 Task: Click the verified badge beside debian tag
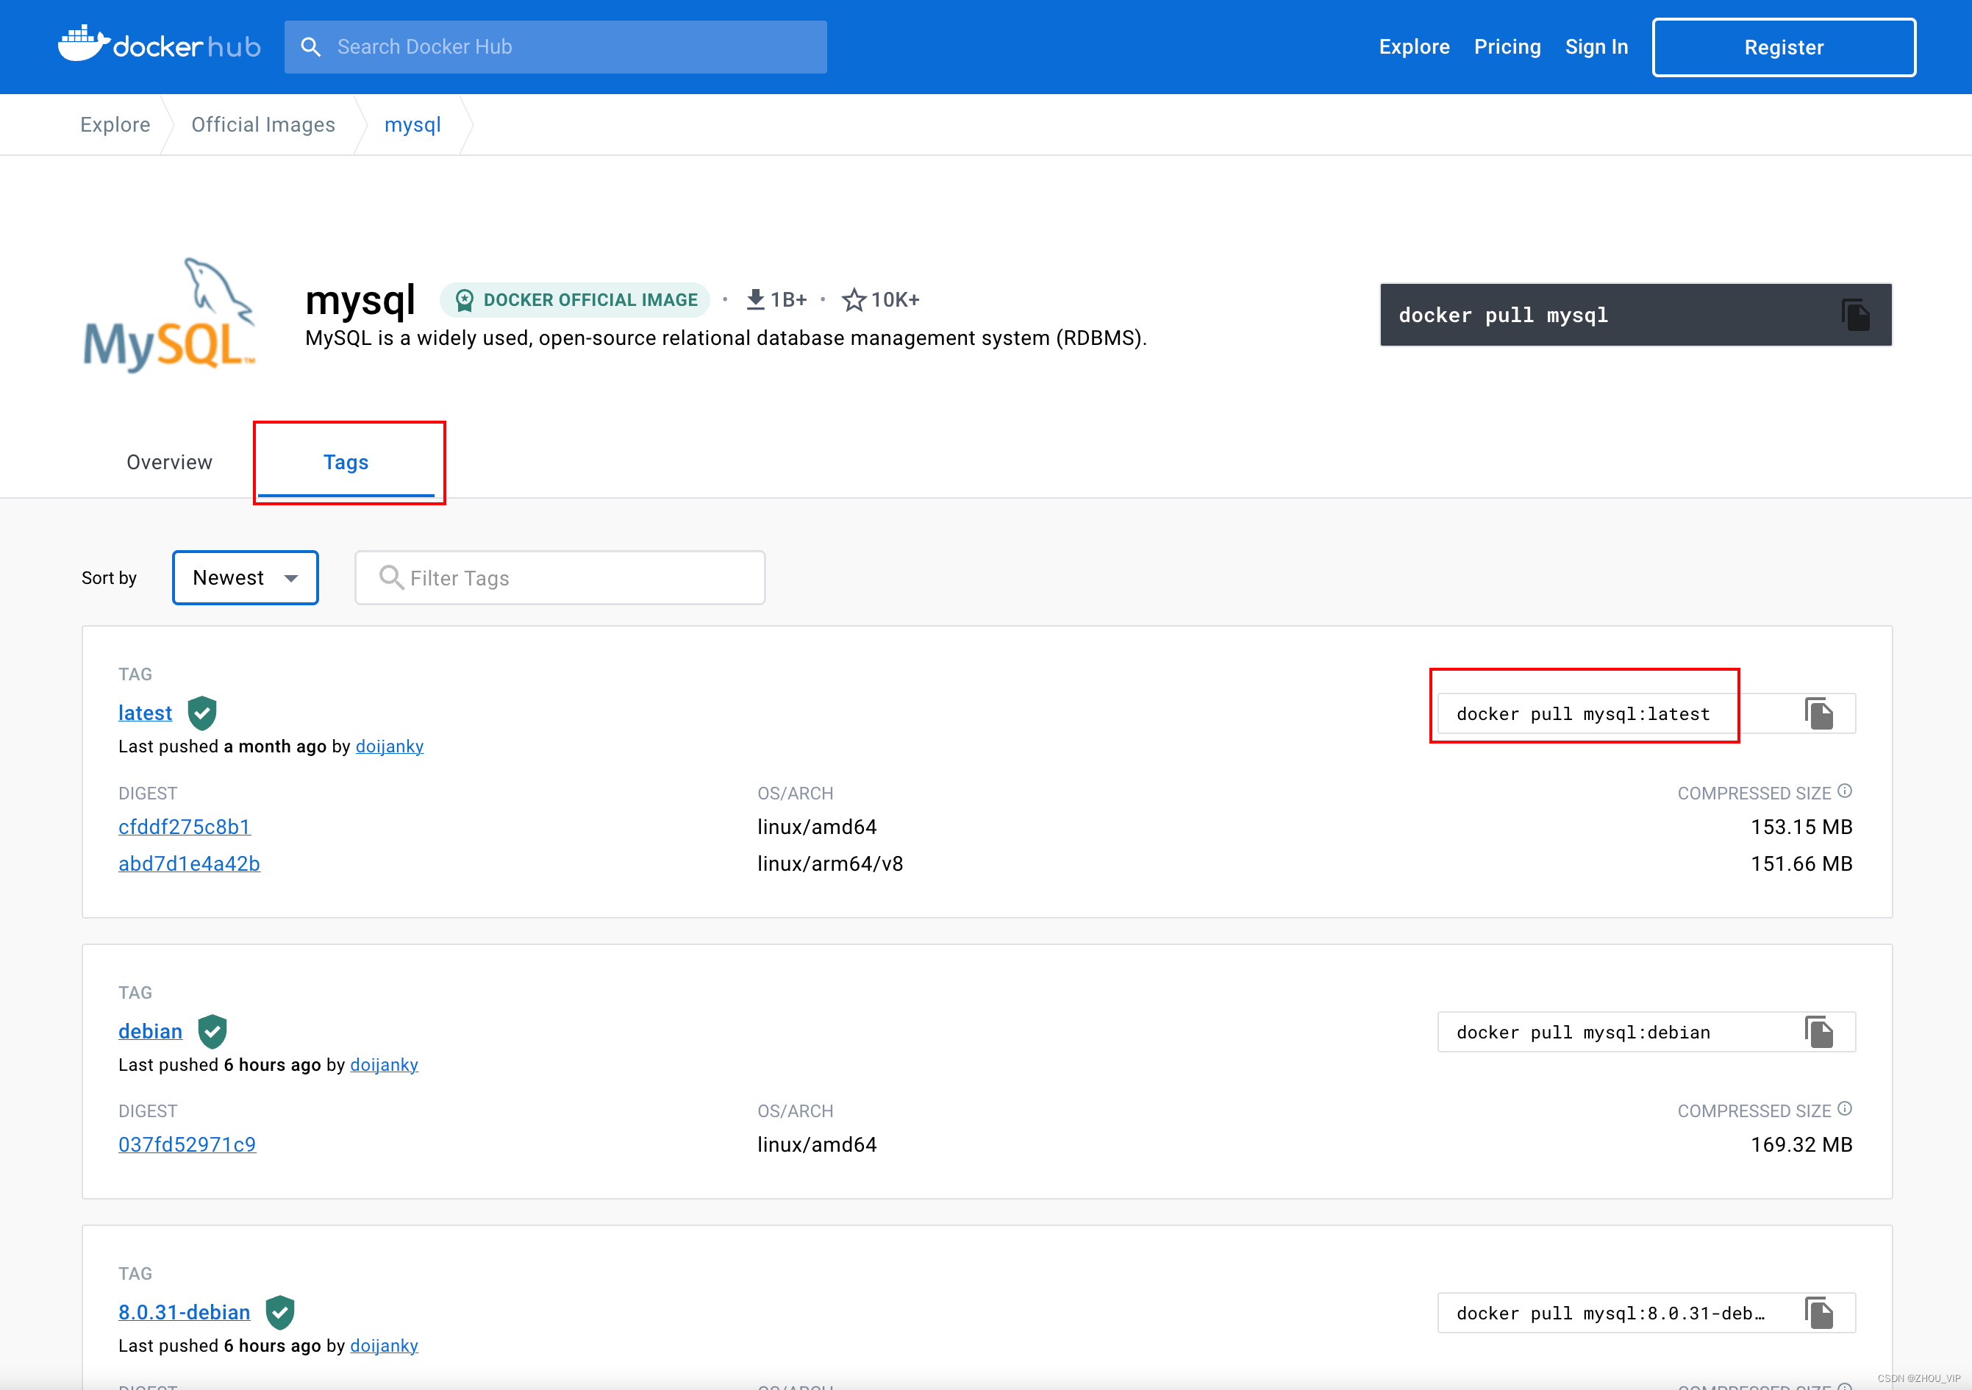pyautogui.click(x=212, y=1031)
